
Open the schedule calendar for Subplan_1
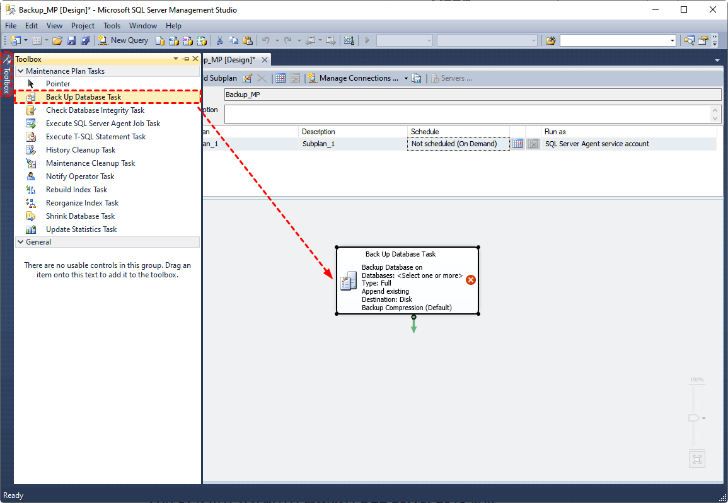tap(517, 144)
